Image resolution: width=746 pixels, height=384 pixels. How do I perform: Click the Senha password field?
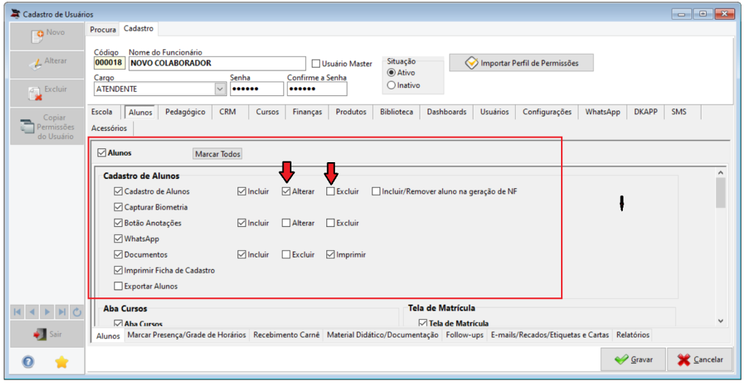tap(257, 89)
